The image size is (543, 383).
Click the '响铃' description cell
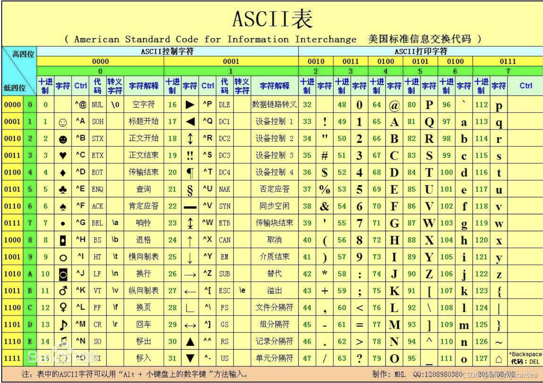point(143,223)
